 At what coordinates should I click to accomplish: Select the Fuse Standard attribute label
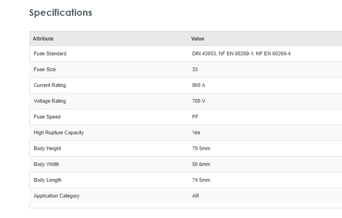(50, 54)
